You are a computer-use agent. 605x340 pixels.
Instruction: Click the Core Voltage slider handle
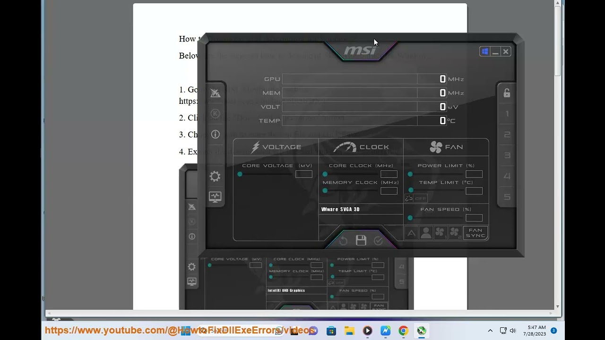click(240, 174)
